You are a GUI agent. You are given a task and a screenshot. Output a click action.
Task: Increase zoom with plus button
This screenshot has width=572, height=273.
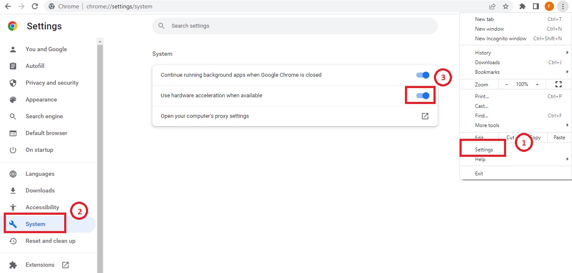point(537,84)
